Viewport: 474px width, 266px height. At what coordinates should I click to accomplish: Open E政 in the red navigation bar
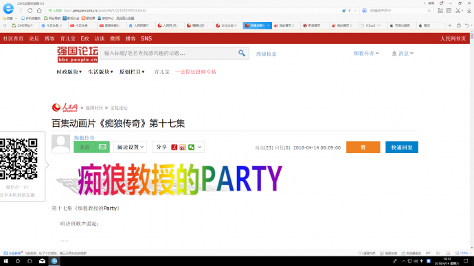(x=84, y=38)
